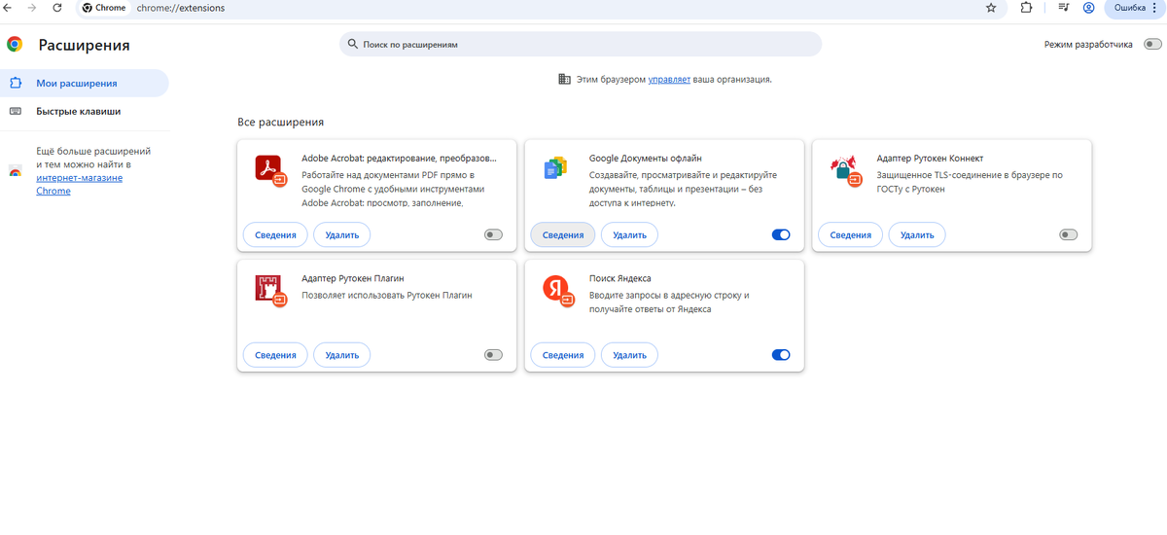
Task: Click the Google Документы офлайн icon
Action: point(555,168)
